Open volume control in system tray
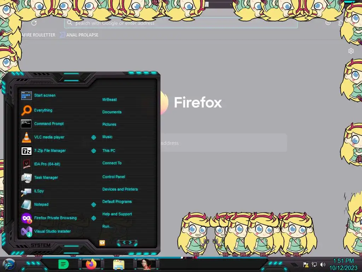 [323, 265]
